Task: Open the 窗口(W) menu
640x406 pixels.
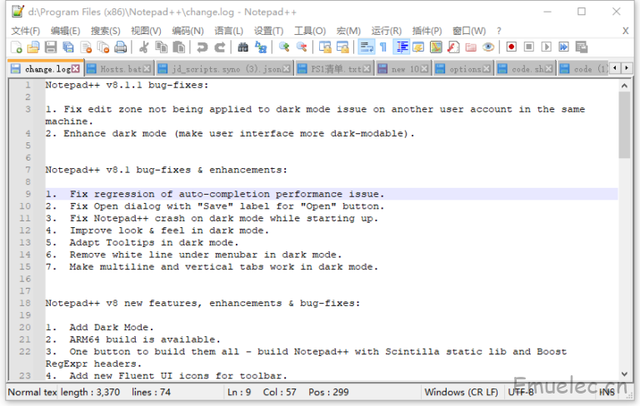Action: tap(469, 31)
